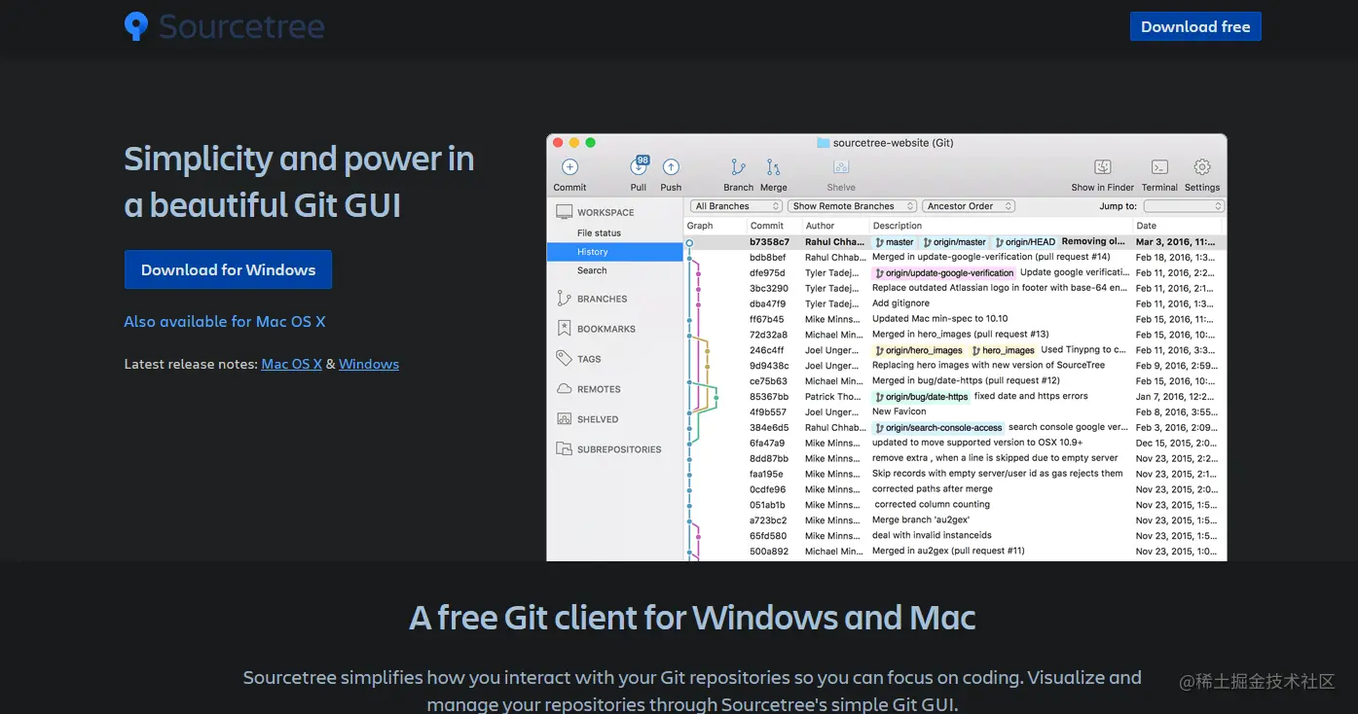Screen dimensions: 1358x714
Task: Expand the SHELVED sidebar section
Action: tap(598, 420)
